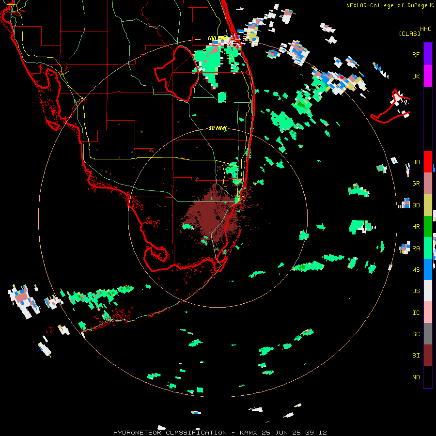Click the ND legend label

(x=416, y=377)
